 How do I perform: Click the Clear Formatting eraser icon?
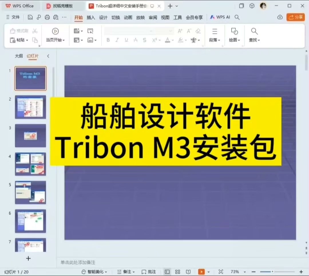click(198, 31)
